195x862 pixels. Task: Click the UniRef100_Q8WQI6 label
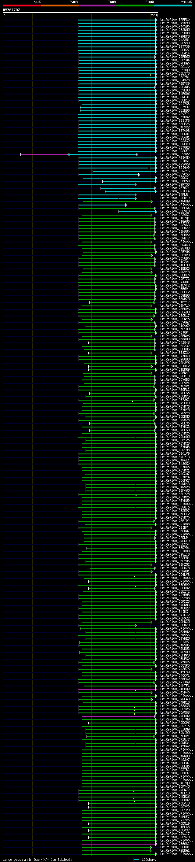click(175, 507)
